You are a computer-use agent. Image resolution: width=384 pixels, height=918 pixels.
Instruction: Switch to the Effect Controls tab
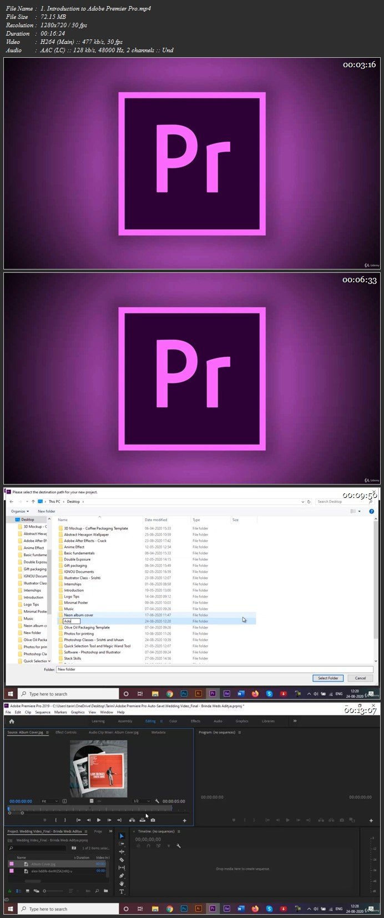click(66, 732)
